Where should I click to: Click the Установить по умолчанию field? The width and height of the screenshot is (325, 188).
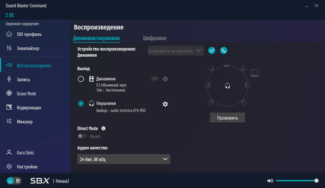coord(170,50)
